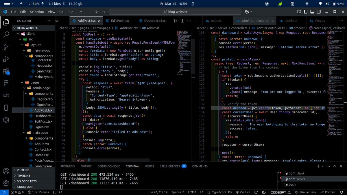Open more actions for right editor tabs

click(342, 21)
